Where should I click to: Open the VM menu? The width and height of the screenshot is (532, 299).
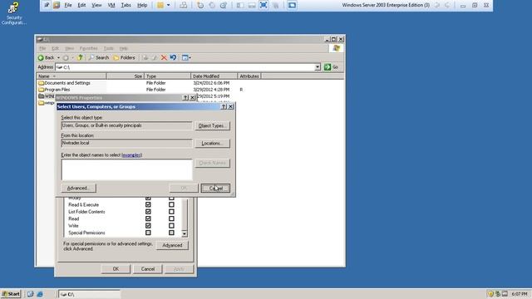click(x=111, y=5)
